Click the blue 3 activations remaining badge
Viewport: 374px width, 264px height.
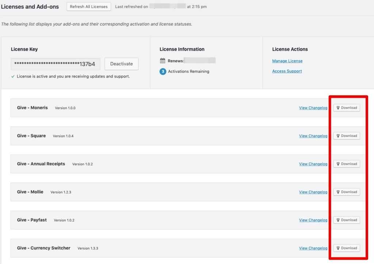pos(163,71)
